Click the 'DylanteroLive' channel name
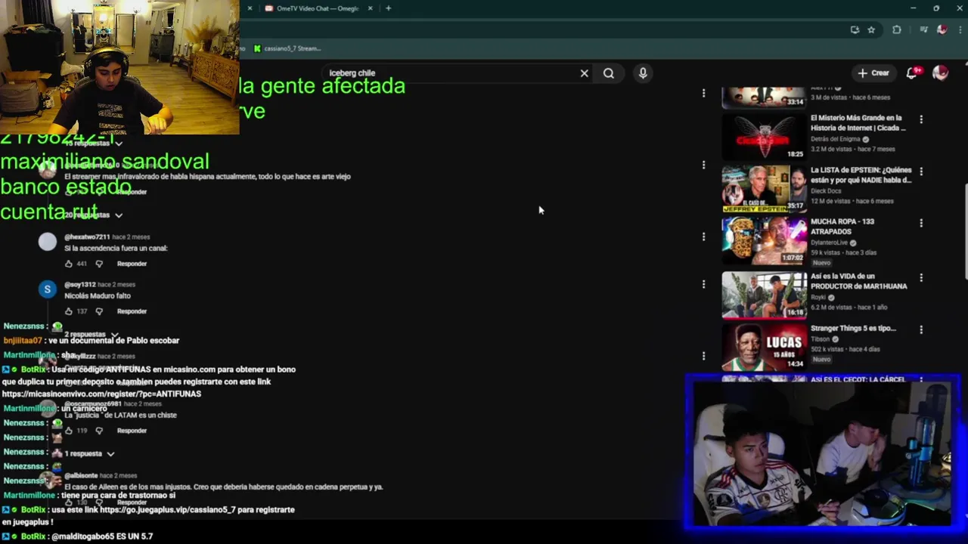Screen dimensions: 968x544 [x=830, y=243]
